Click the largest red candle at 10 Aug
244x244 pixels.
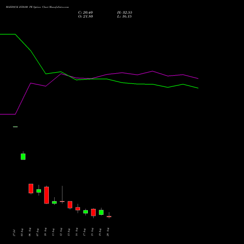pyautogui.click(x=46, y=195)
